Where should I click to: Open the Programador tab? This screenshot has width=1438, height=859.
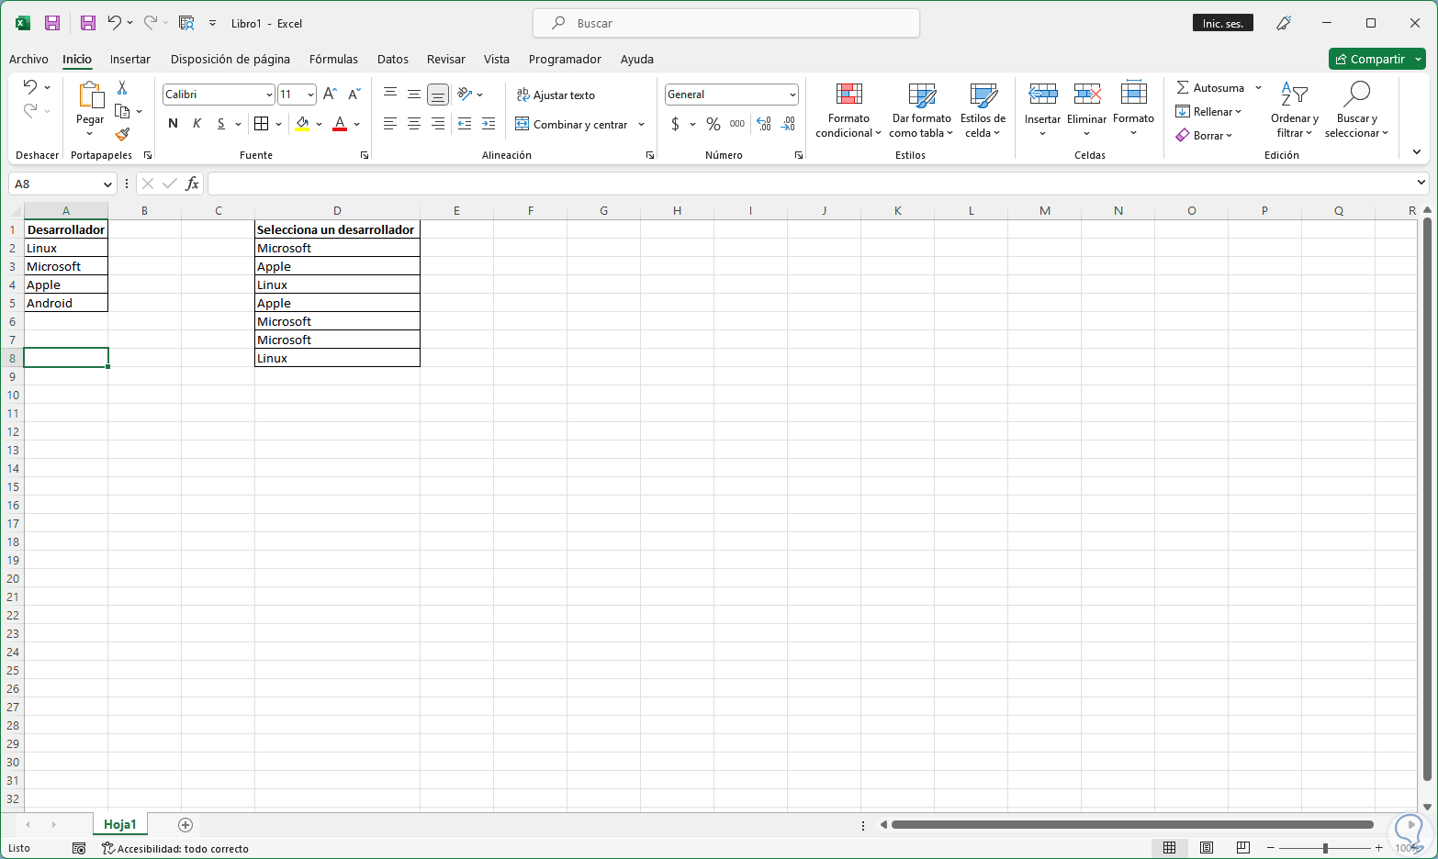point(565,59)
